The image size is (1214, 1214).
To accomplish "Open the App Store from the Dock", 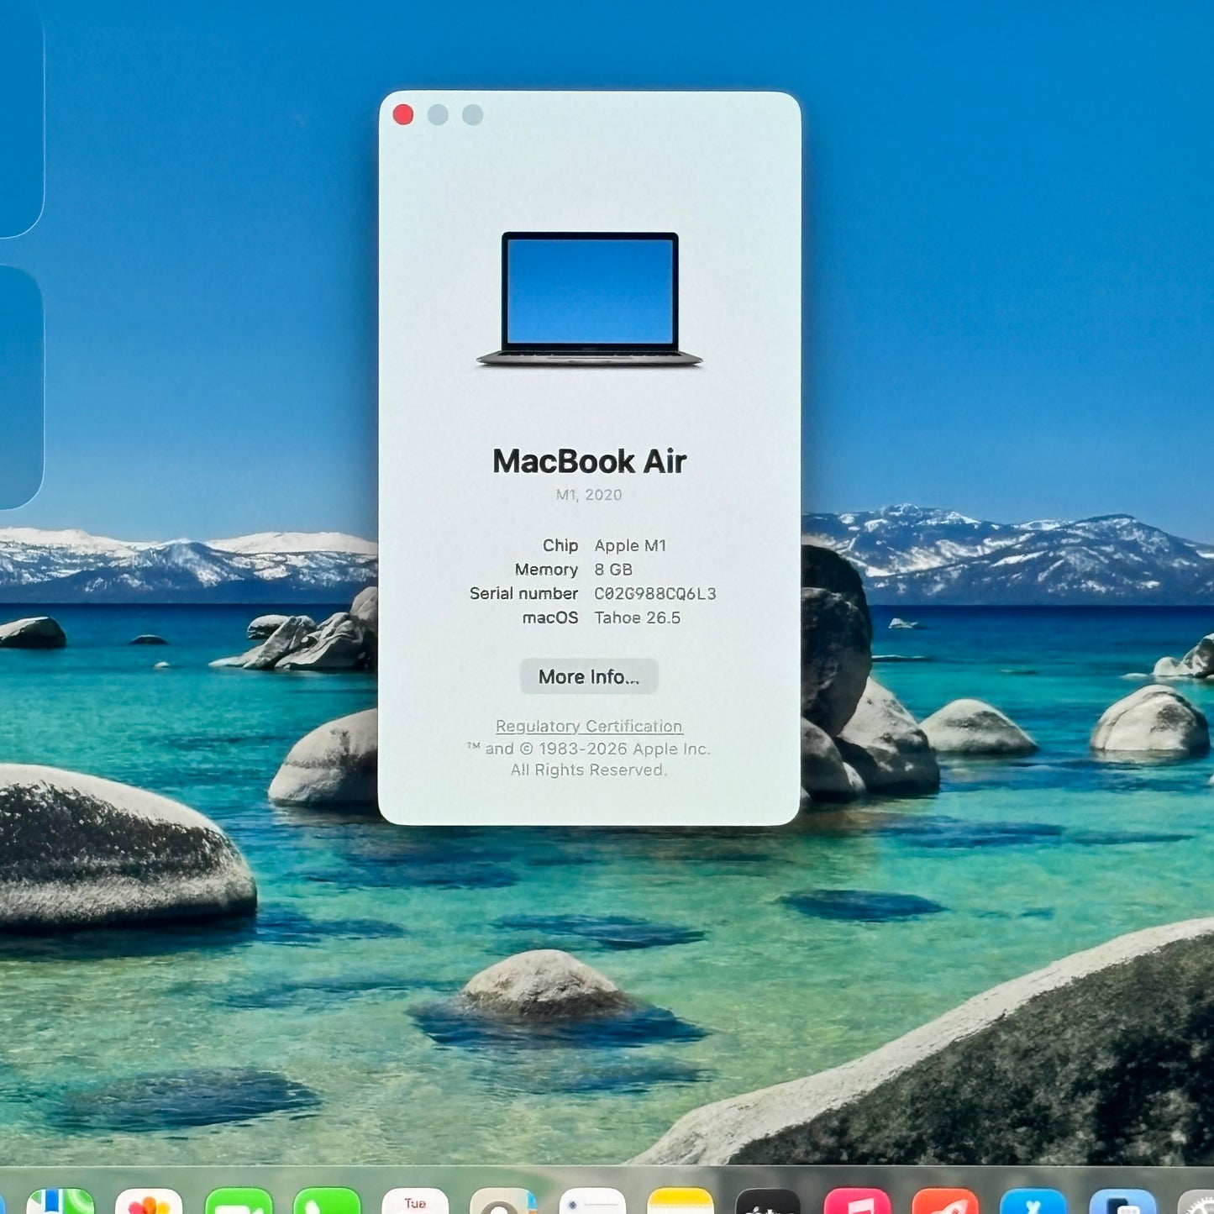I will 1033,1202.
